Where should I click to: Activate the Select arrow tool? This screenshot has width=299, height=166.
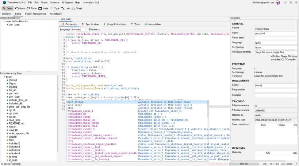4,8
